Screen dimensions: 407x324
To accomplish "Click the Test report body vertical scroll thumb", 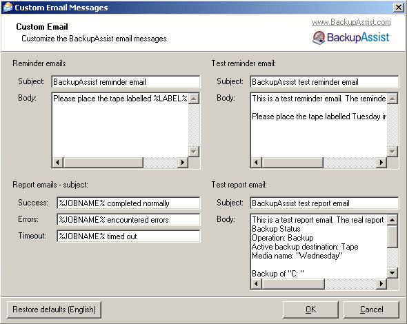I will 393,236.
